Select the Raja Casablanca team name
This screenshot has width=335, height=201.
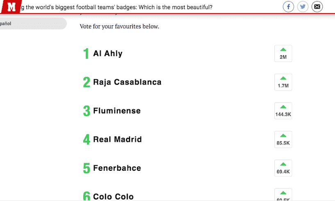coord(127,82)
